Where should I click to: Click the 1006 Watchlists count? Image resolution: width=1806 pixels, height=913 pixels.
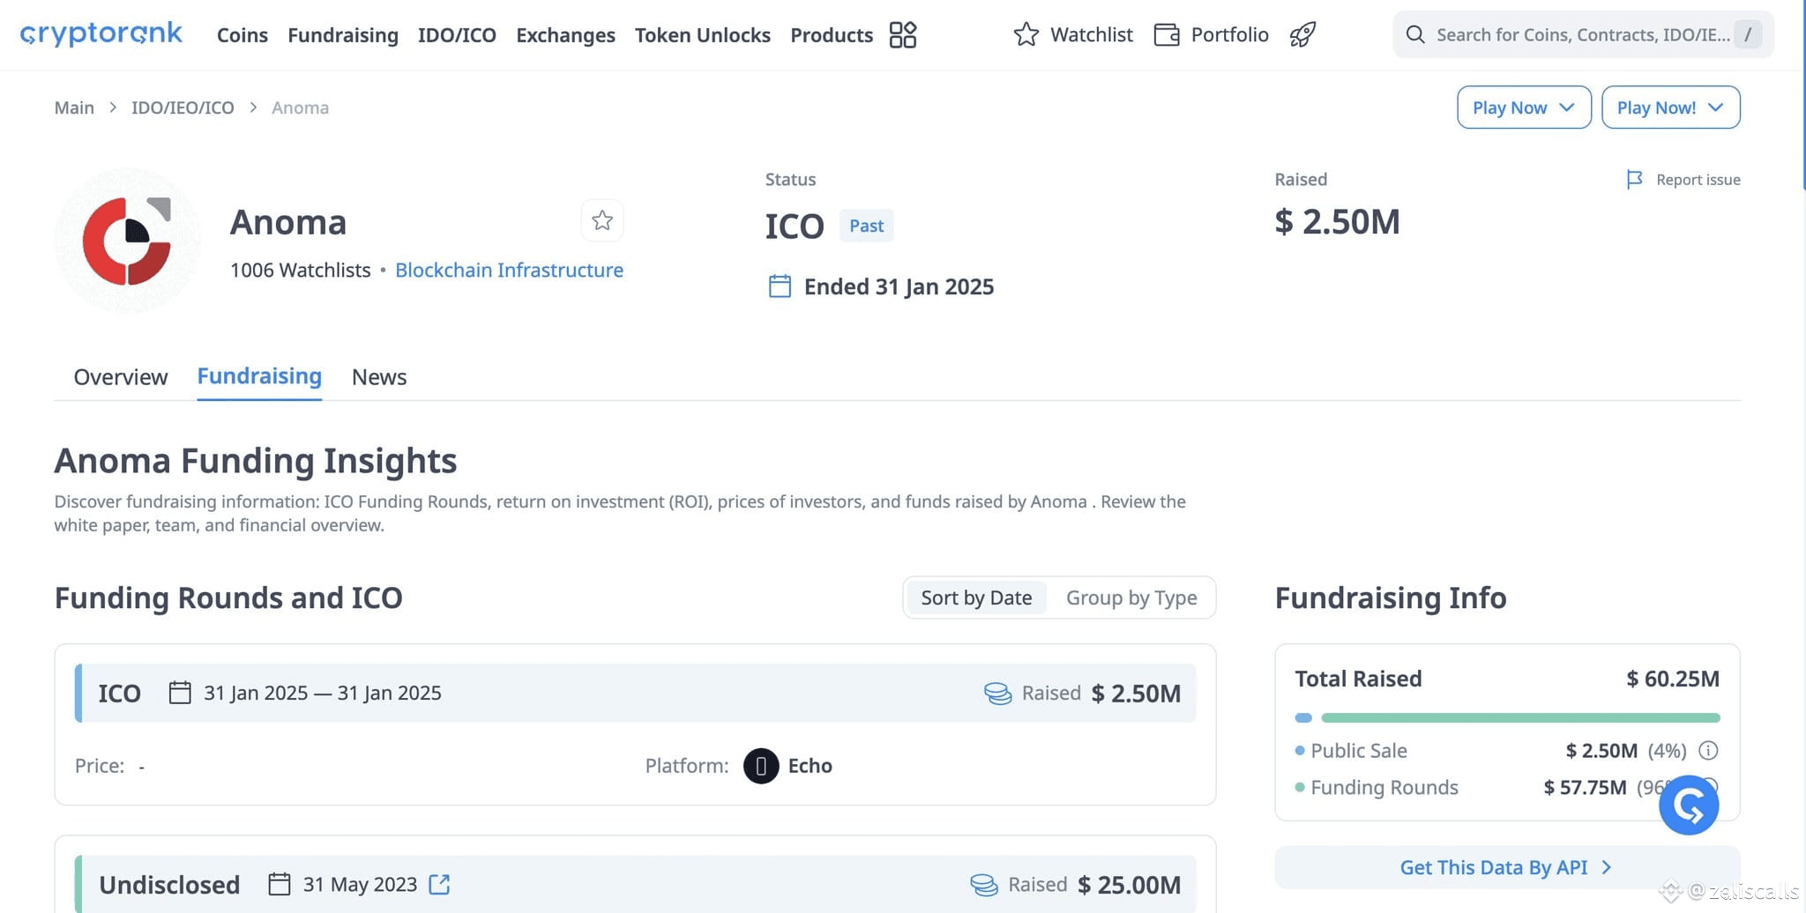[300, 270]
